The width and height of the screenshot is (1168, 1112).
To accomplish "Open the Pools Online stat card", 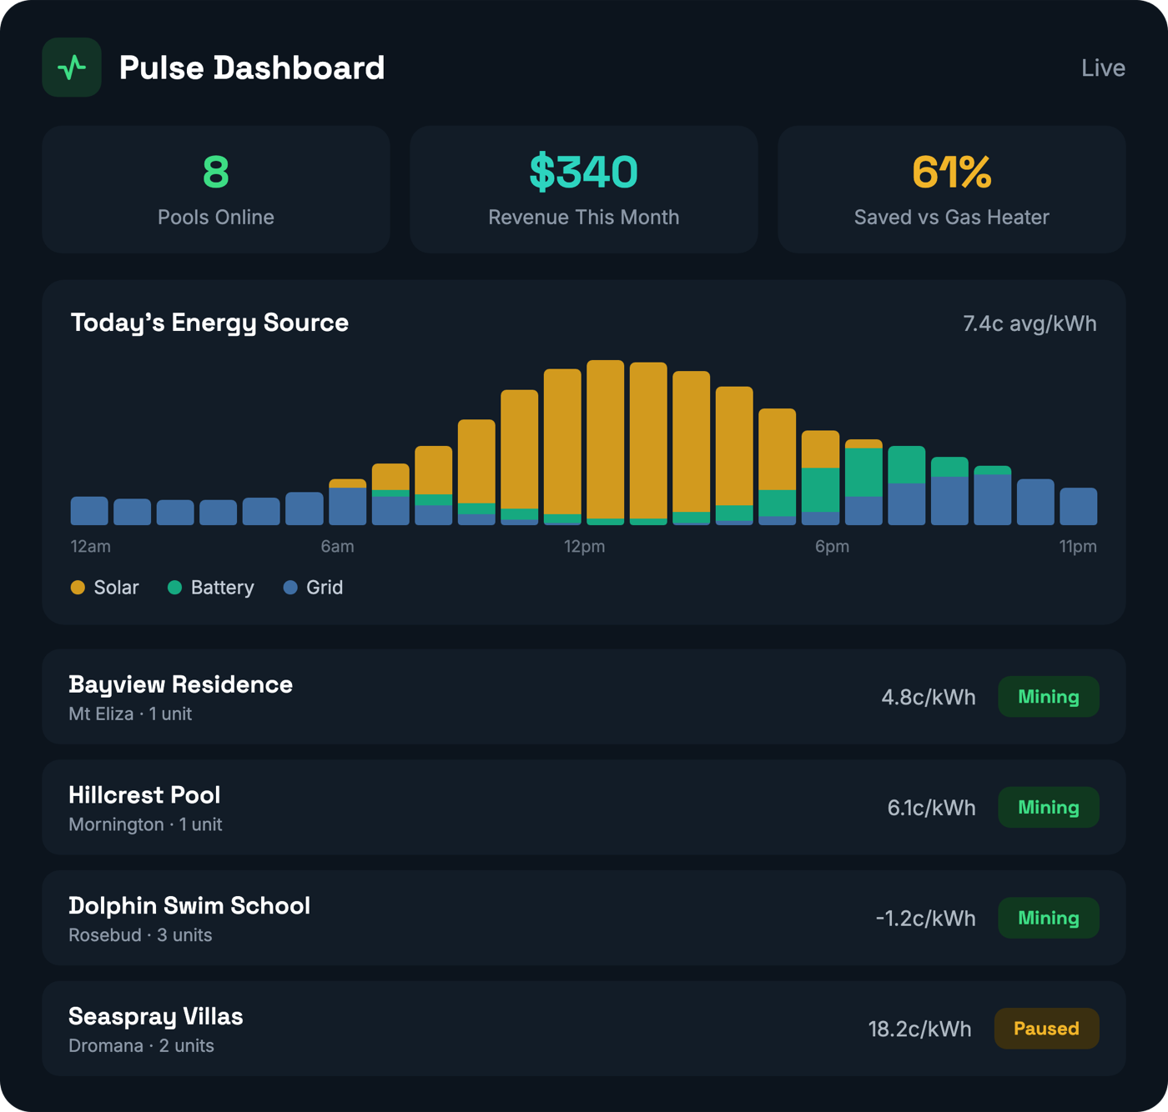I will (x=216, y=190).
